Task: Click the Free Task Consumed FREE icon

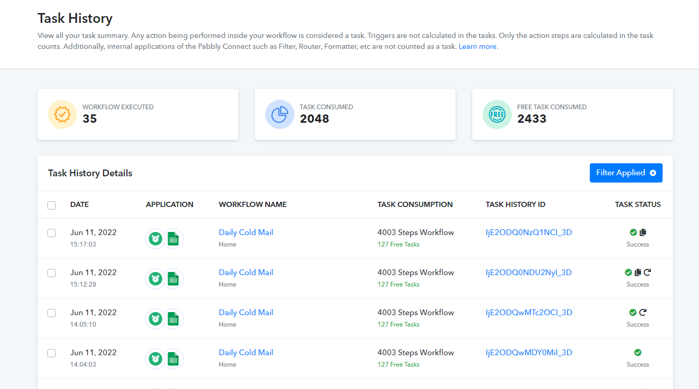Action: (x=497, y=114)
